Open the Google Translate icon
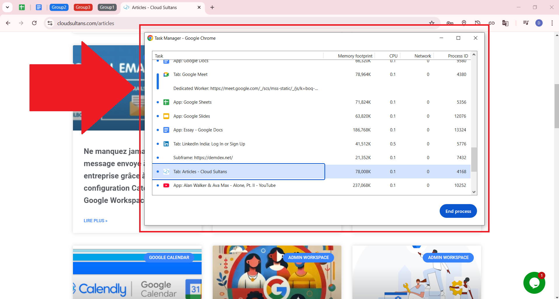Screen dimensions: 559x299 pos(505,23)
